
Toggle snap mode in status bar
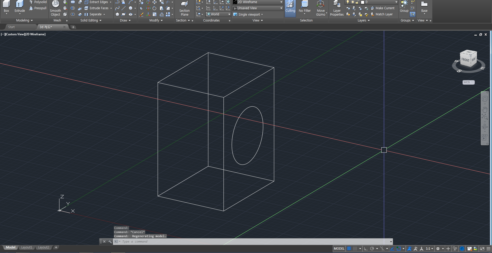coord(355,248)
